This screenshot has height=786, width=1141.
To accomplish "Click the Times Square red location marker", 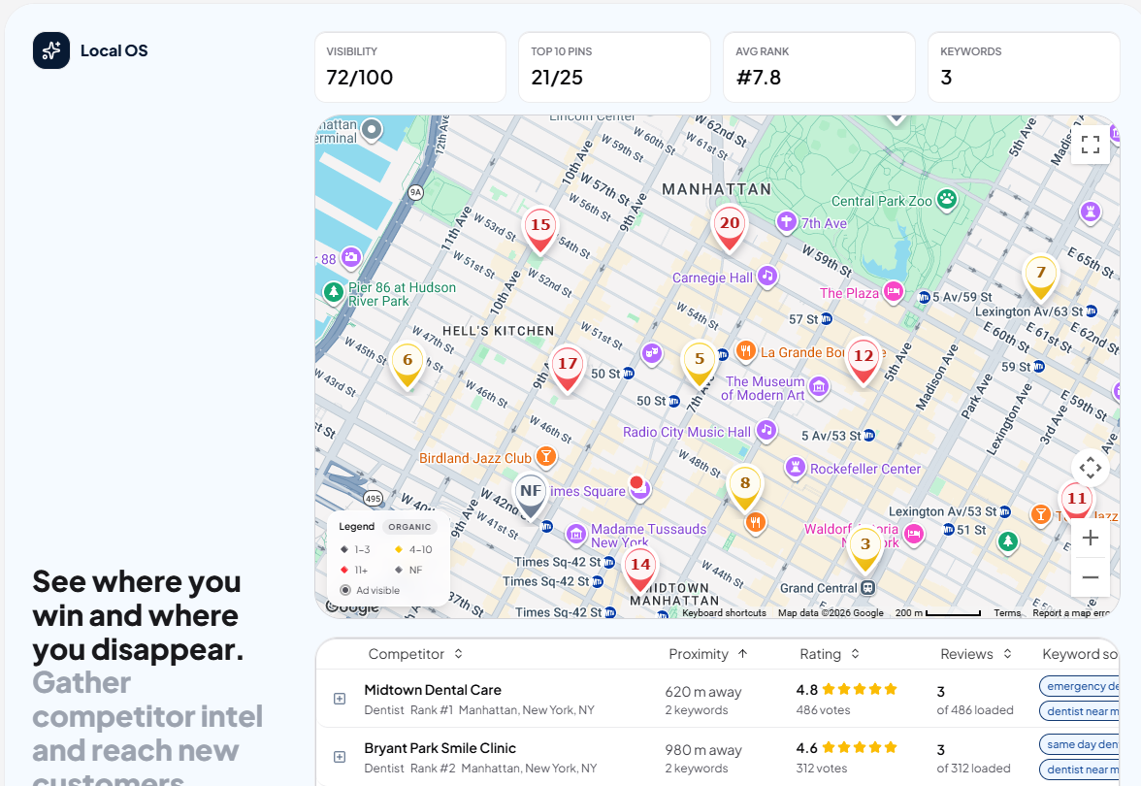I will [x=636, y=481].
